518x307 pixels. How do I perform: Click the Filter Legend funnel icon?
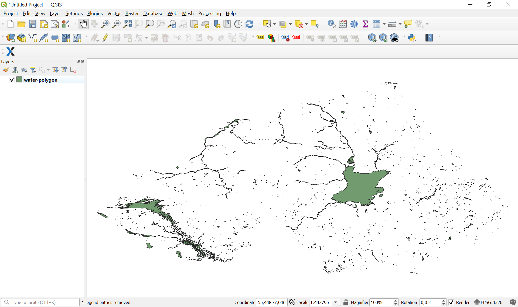pyautogui.click(x=33, y=70)
